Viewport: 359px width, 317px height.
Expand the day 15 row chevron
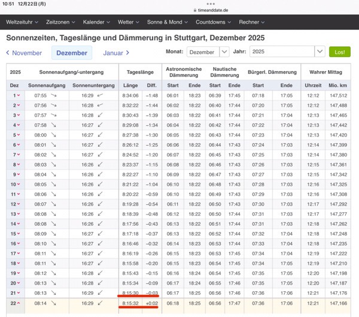click(20, 234)
